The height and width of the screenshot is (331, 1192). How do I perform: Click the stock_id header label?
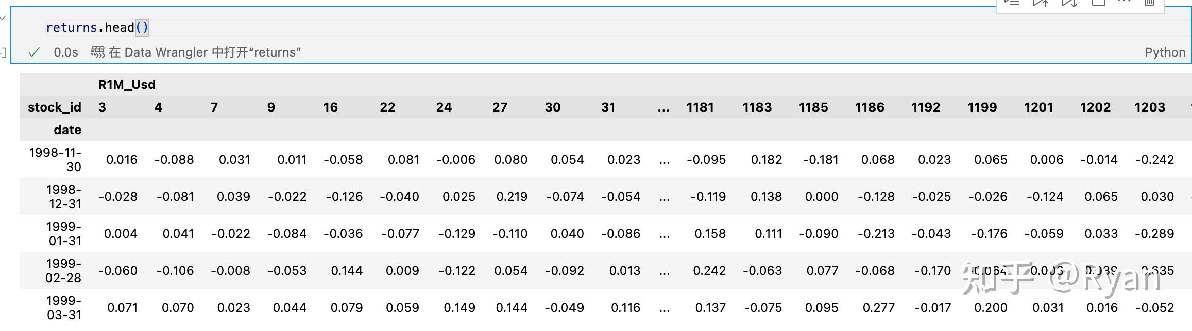[x=54, y=107]
